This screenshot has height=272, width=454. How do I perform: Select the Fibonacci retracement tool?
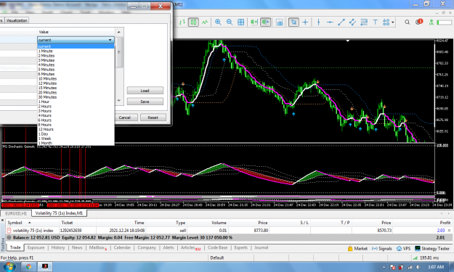click(x=364, y=22)
